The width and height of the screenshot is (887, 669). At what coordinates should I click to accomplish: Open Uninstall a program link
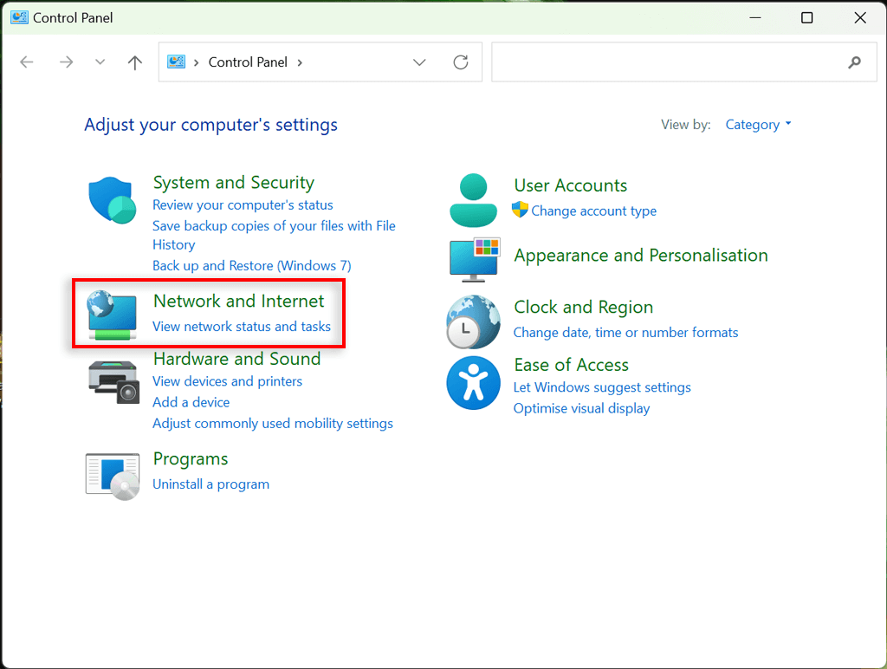click(x=210, y=484)
